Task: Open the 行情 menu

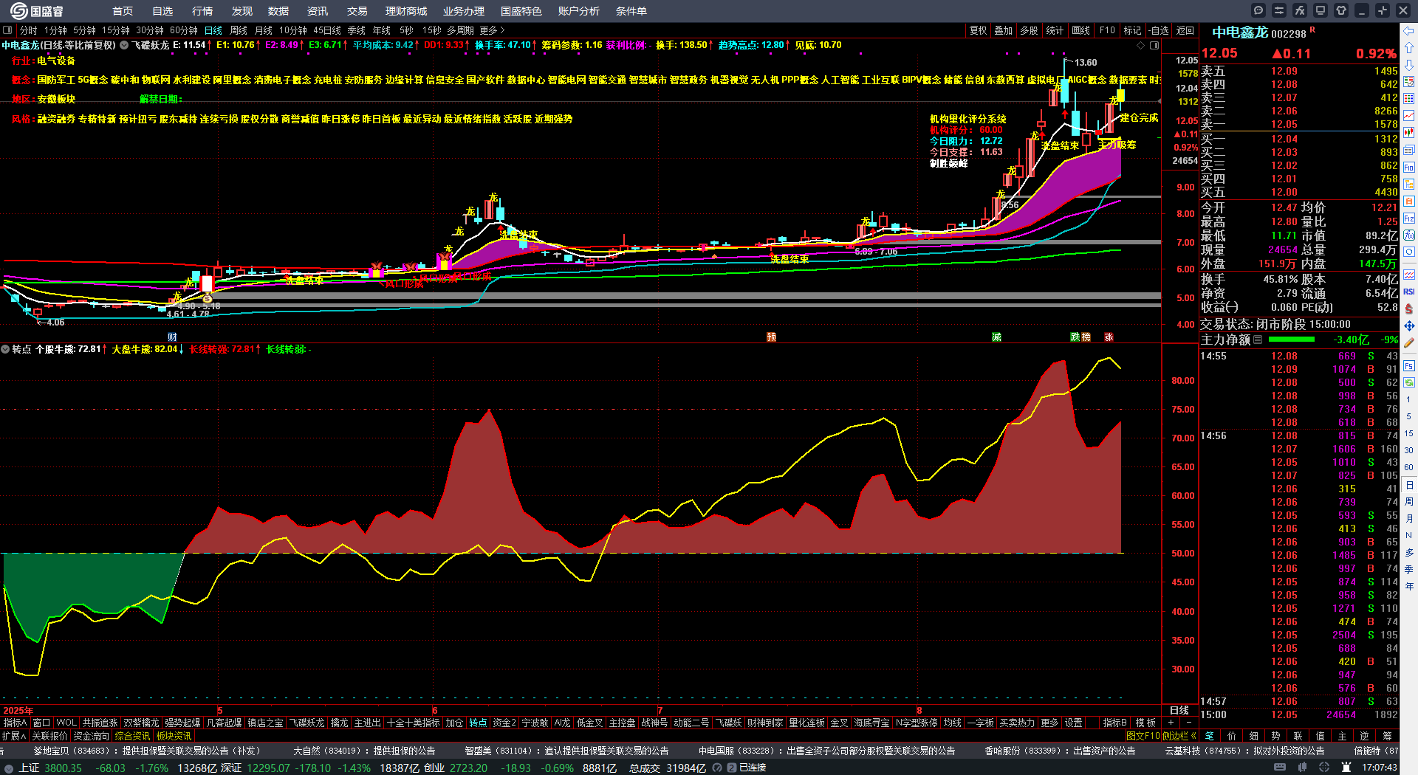Action: [202, 11]
